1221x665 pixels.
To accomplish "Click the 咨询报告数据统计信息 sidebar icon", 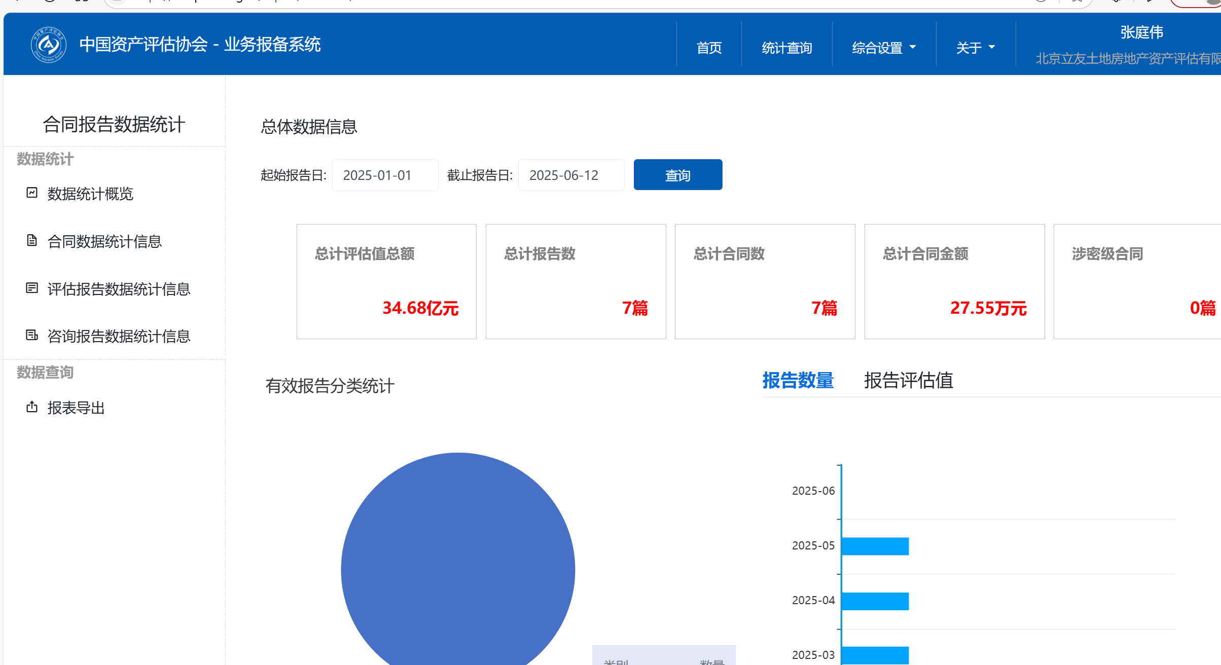I will (x=32, y=336).
